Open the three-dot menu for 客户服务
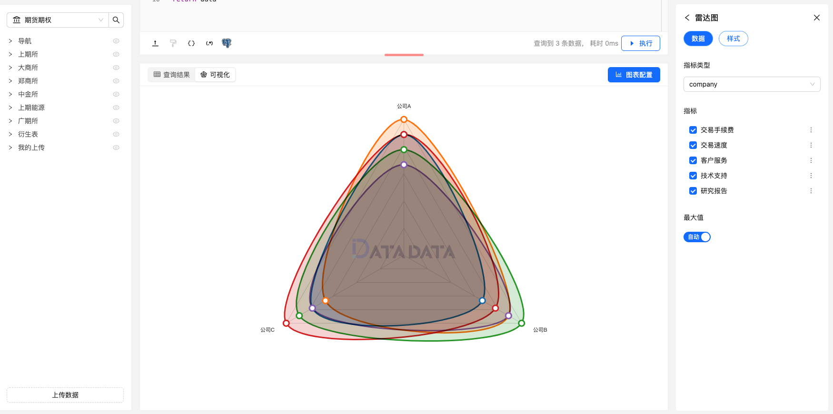The width and height of the screenshot is (833, 414). 811,160
